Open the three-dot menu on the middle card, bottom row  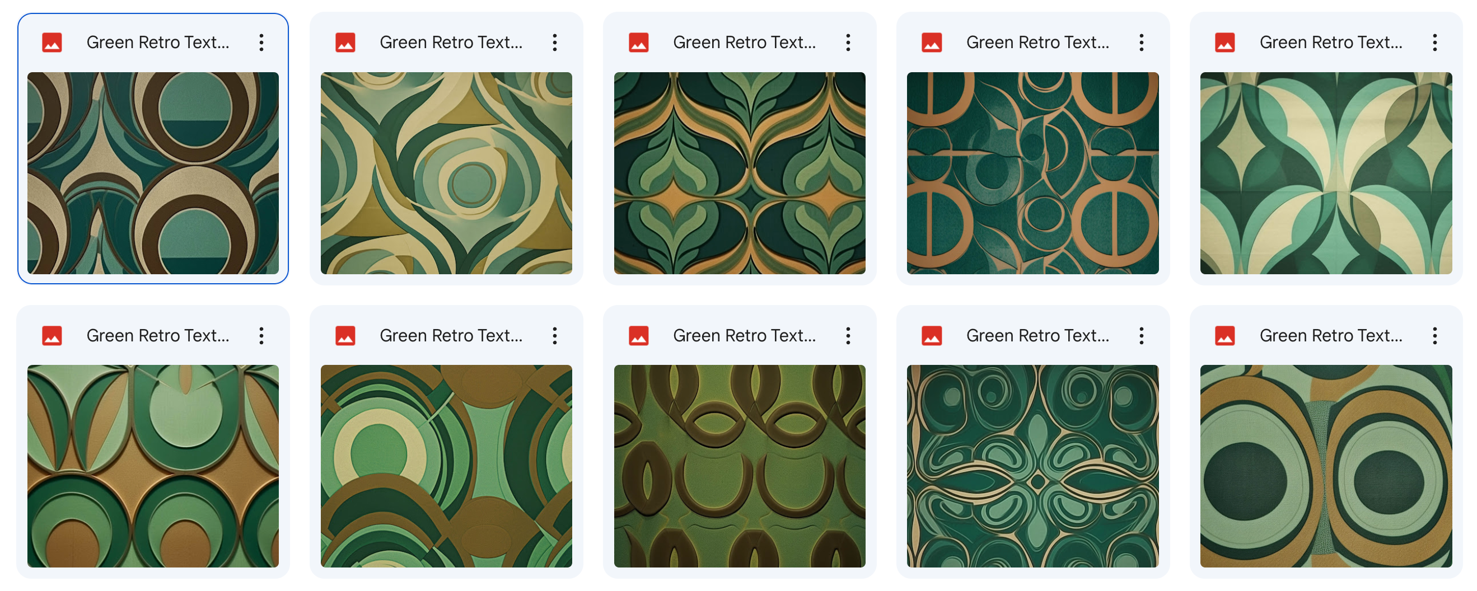point(849,335)
